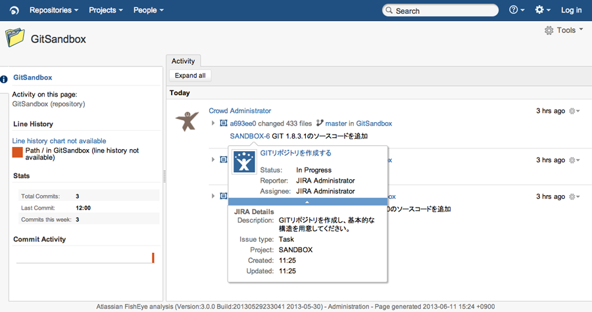Expand the second commit entry

click(x=213, y=160)
